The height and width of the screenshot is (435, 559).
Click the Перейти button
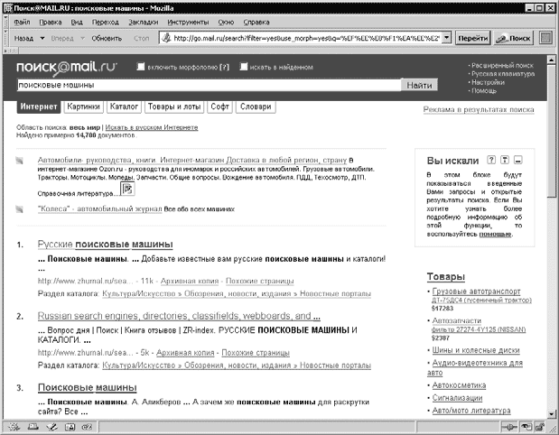(x=473, y=38)
